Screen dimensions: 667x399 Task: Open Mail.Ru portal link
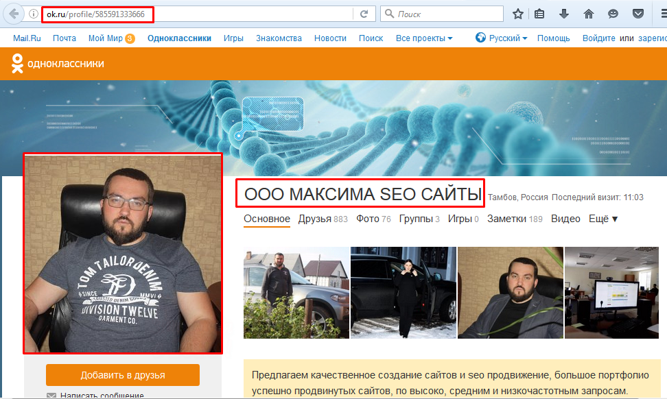[x=27, y=38]
